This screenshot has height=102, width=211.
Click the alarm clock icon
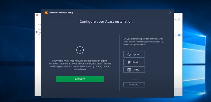point(80,50)
